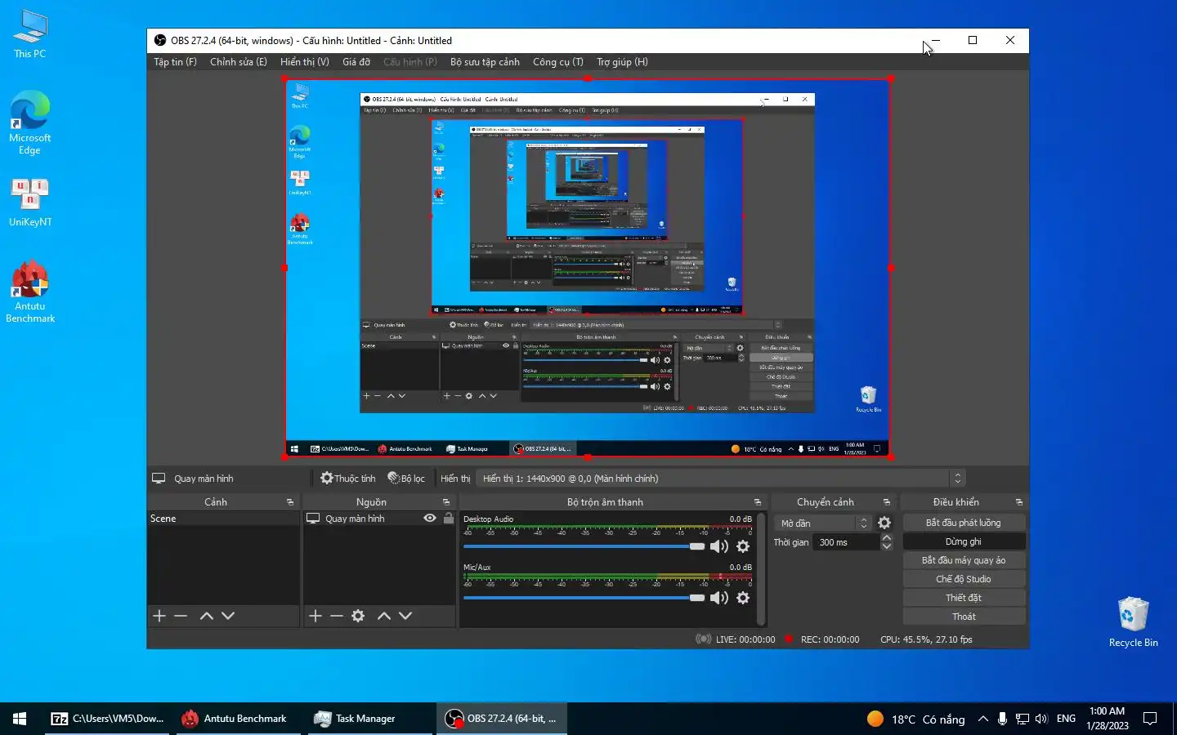Viewport: 1177px width, 735px height.
Task: Move scene up arrow in Cảnh panel
Action: pos(207,616)
